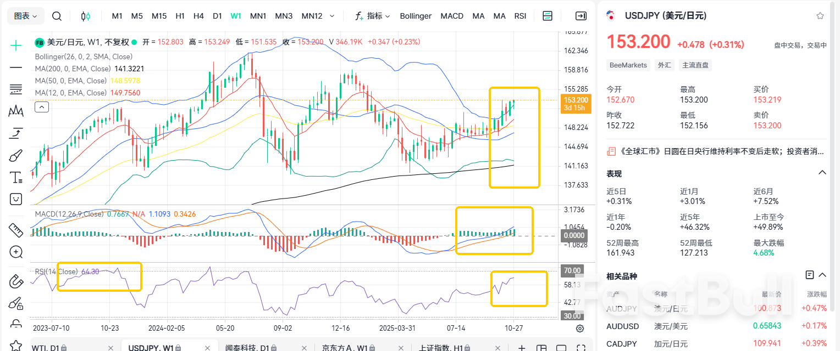Collapse the right side panel
The width and height of the screenshot is (840, 351).
[581, 16]
